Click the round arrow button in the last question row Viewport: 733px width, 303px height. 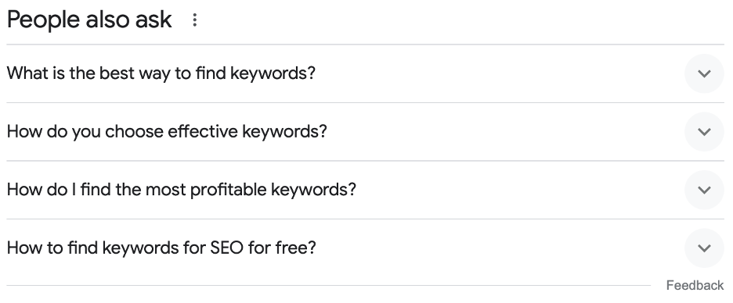coord(704,248)
